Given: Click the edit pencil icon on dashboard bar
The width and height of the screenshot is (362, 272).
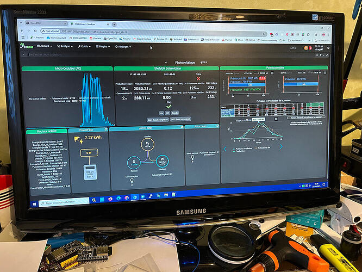Looking at the screenshot, I should (327, 55).
